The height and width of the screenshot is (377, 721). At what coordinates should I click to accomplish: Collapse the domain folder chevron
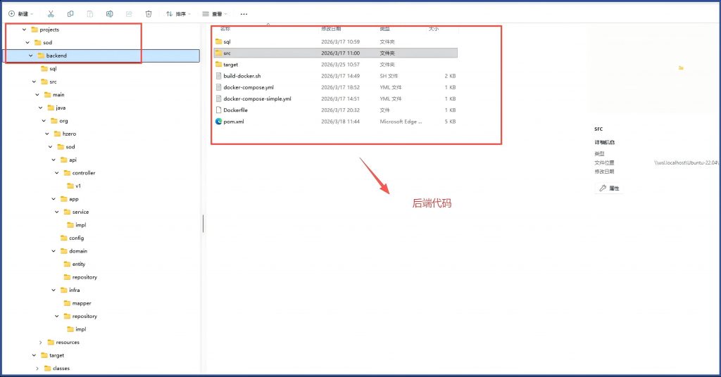(x=54, y=251)
